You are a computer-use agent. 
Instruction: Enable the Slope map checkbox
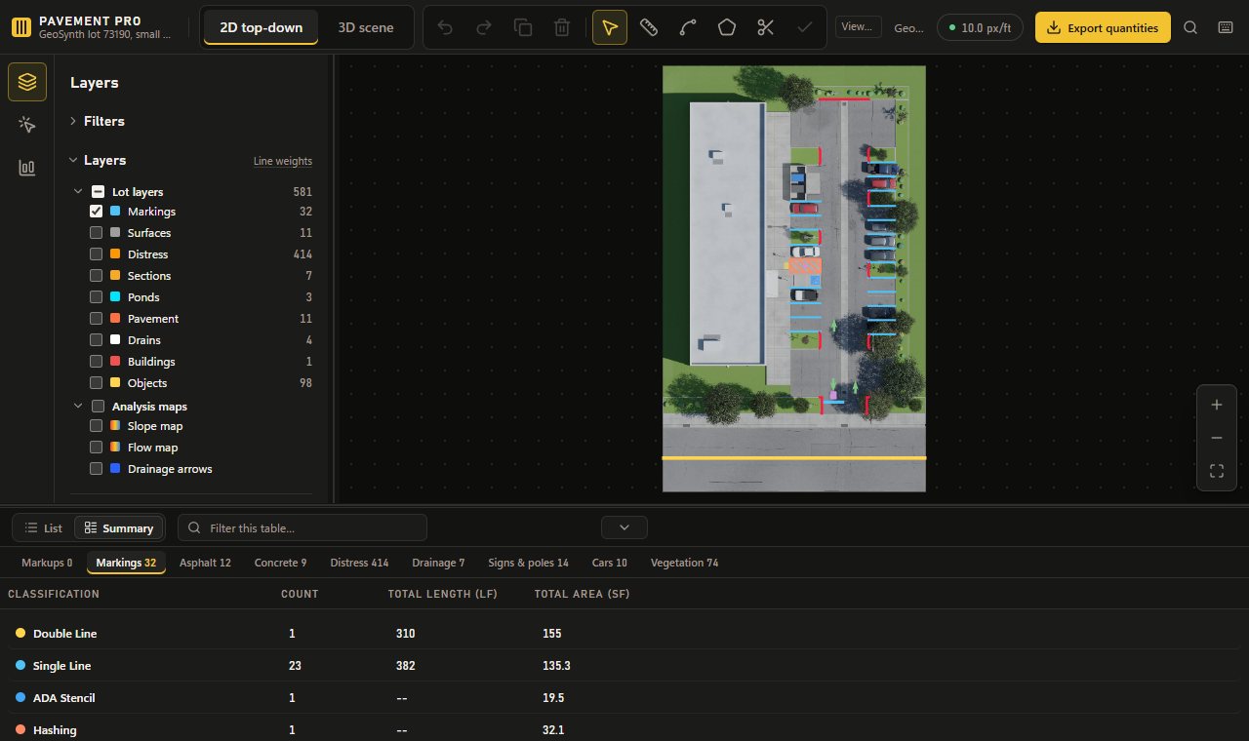pyautogui.click(x=97, y=426)
